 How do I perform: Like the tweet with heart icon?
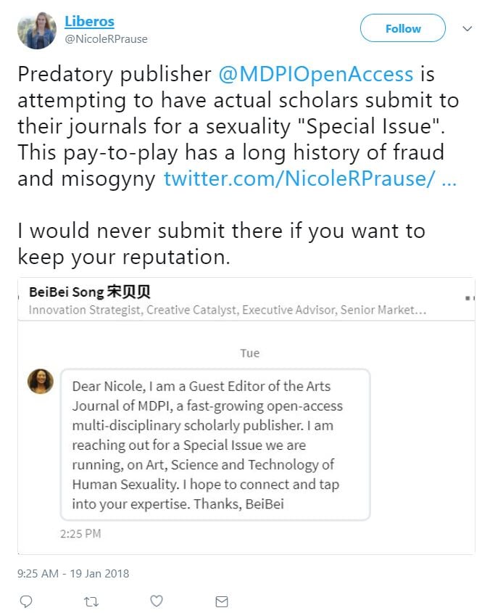tap(157, 601)
